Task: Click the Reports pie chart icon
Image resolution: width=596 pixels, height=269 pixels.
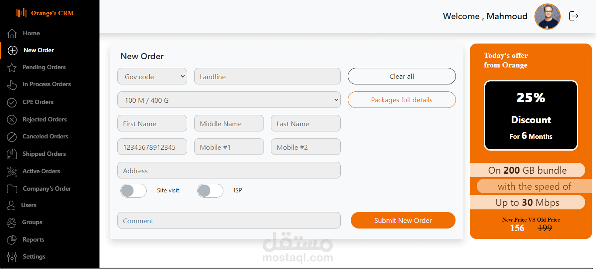Action: [12, 240]
